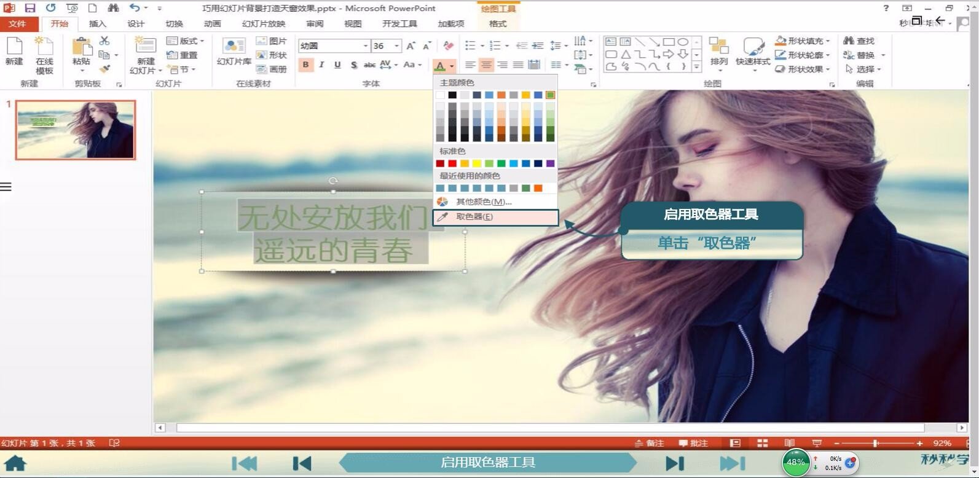Click the Arrange (排列) icon
Screen dimensions: 979x478
[x=718, y=52]
